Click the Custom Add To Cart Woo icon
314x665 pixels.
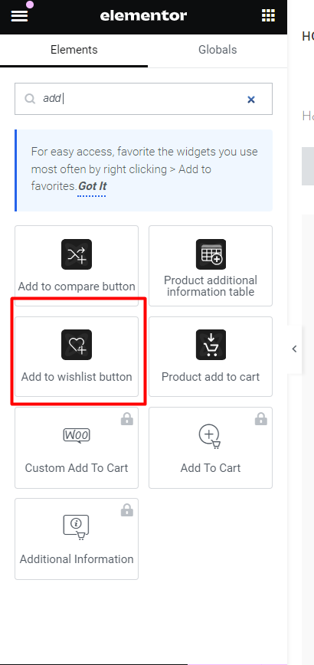click(x=77, y=436)
